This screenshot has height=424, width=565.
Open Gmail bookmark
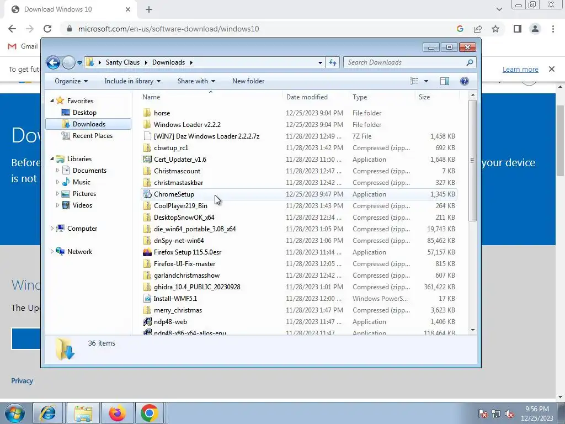coord(23,46)
